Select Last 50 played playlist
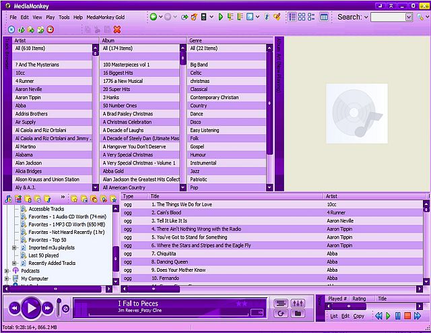 coord(43,255)
